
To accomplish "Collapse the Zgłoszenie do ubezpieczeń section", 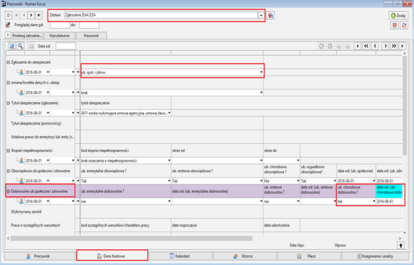I will pos(8,63).
